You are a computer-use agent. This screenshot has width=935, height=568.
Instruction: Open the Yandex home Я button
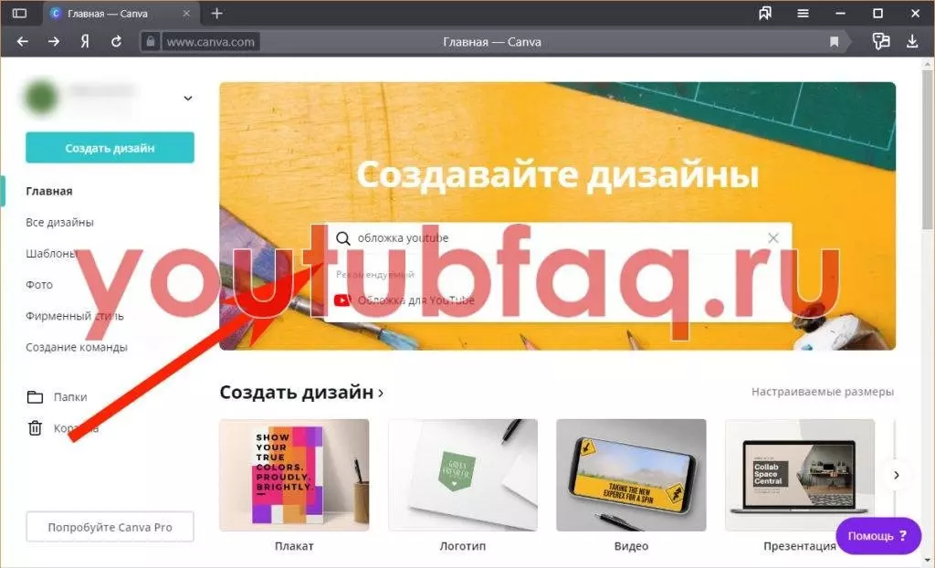[x=85, y=41]
